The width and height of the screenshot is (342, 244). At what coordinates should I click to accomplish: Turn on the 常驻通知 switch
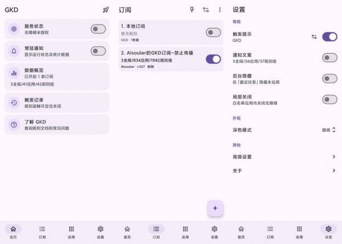(x=98, y=51)
